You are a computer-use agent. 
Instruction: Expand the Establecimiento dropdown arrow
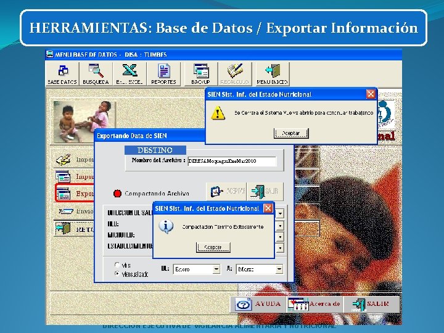280,248
